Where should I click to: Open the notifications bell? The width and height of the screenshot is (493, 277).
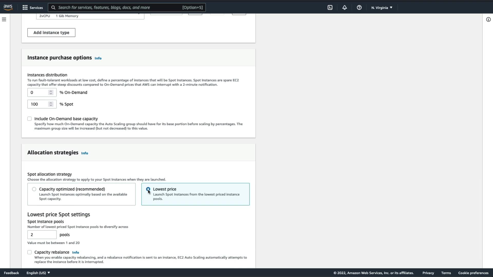coord(345,7)
